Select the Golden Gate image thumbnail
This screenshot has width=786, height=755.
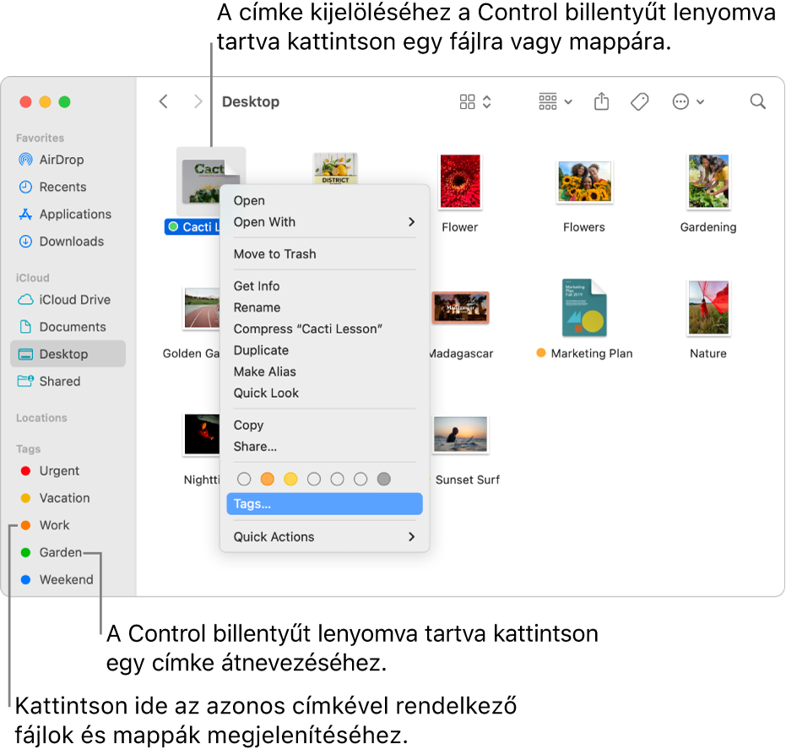click(x=201, y=307)
